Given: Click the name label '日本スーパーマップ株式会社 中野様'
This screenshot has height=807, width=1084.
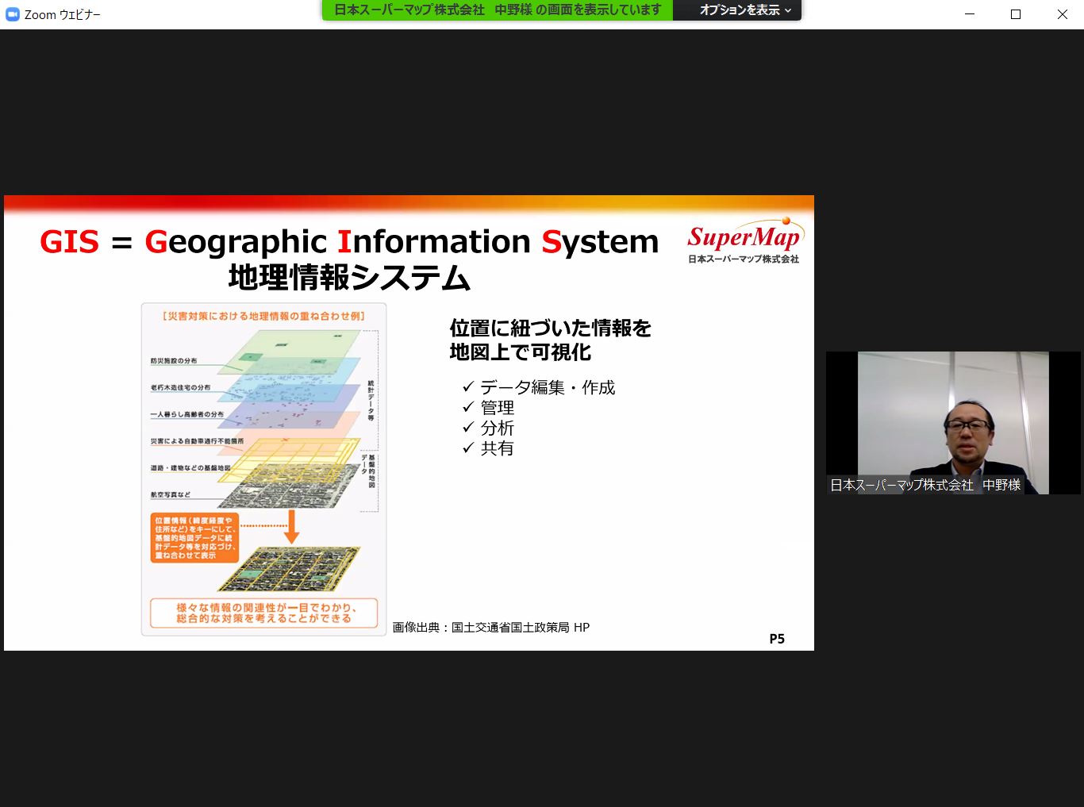Looking at the screenshot, I should click(925, 485).
